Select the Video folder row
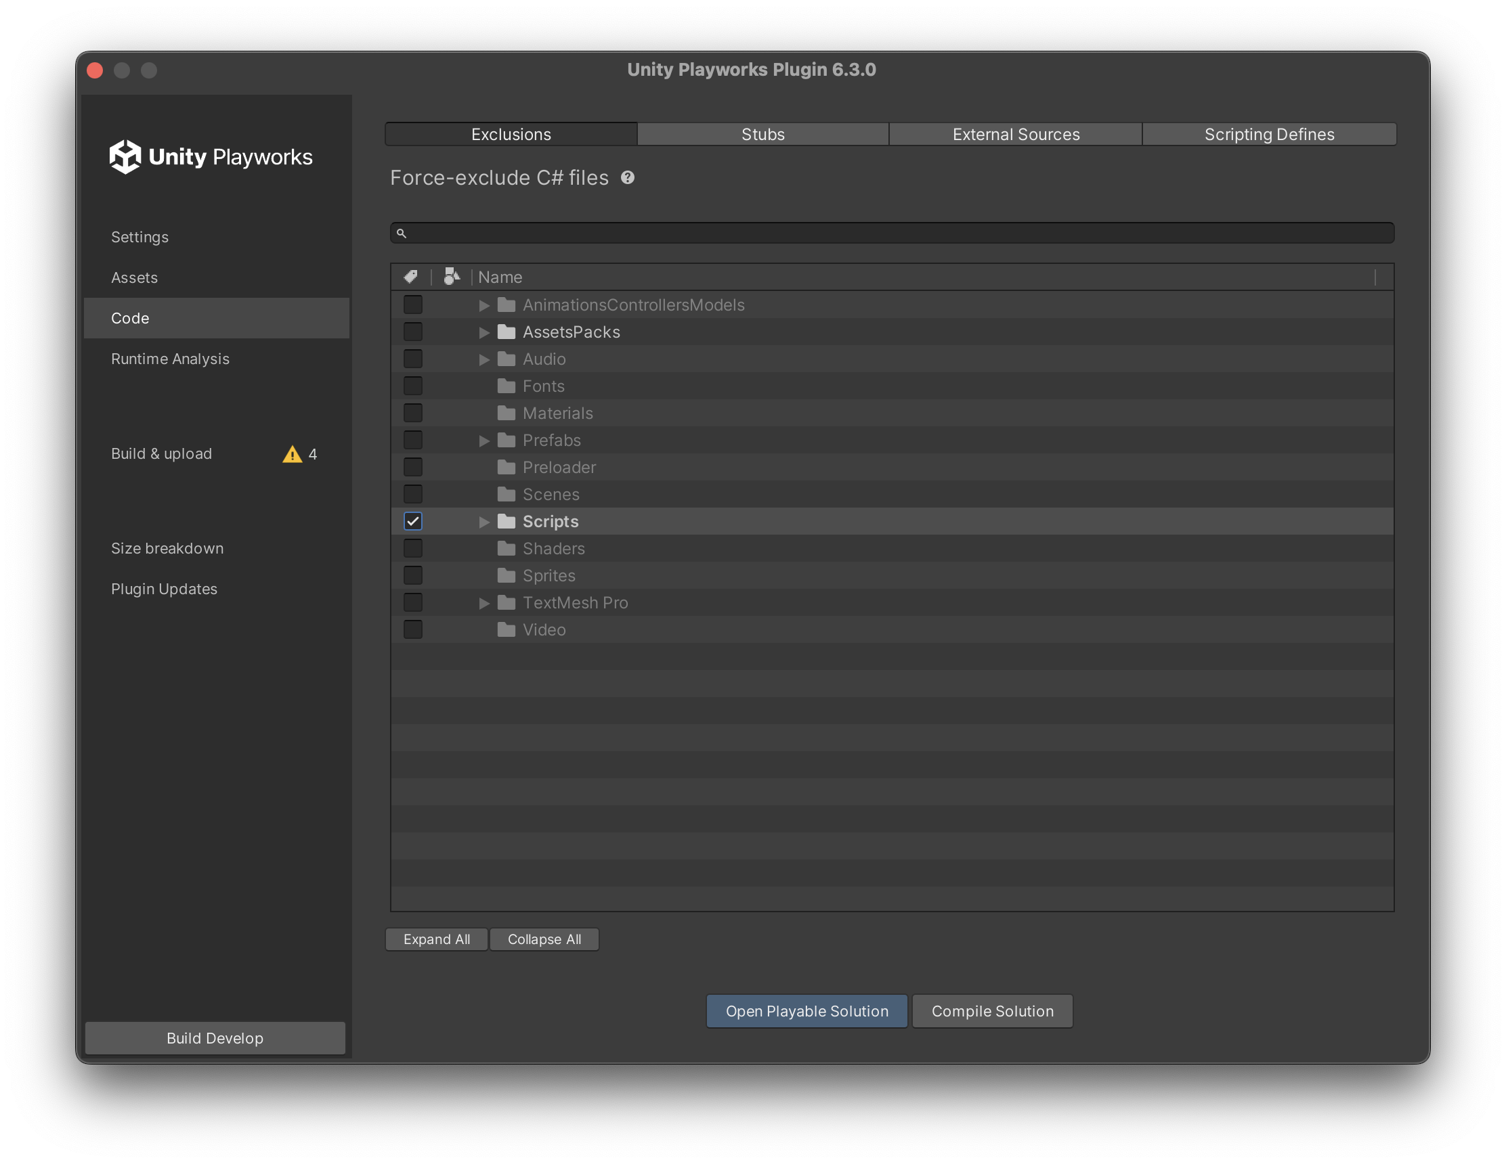Screen dimensions: 1506x1164 (x=892, y=630)
